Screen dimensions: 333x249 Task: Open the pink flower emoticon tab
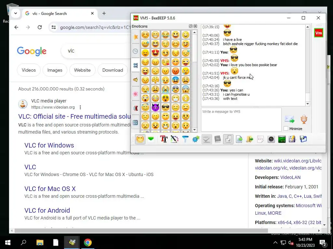136,94
